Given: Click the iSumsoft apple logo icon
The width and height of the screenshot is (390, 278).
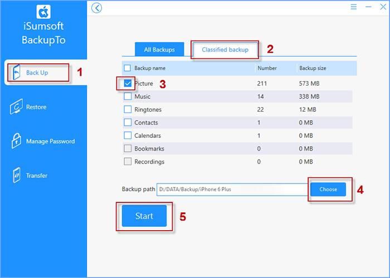Looking at the screenshot, I should pos(43,12).
